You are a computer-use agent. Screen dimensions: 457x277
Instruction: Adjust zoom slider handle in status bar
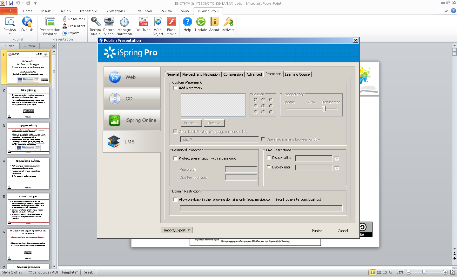[x=424, y=272]
